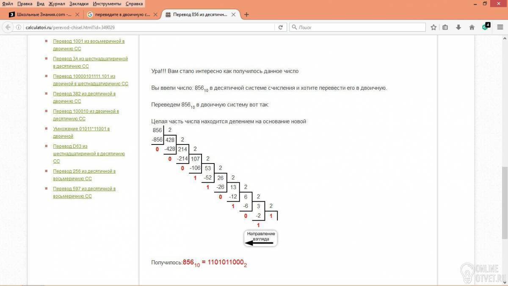Close the 'переведите в двоичную' Google tab
Screen dimensions: 508x286
[156, 14]
